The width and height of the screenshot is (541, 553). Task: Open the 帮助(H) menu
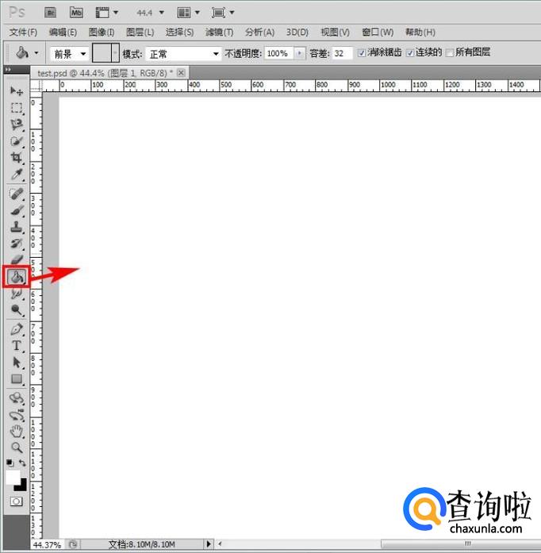click(420, 32)
